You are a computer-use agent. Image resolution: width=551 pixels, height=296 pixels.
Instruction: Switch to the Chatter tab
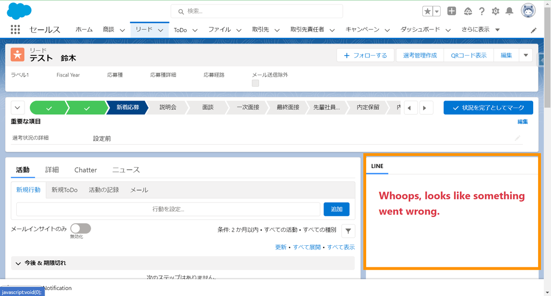pyautogui.click(x=85, y=170)
